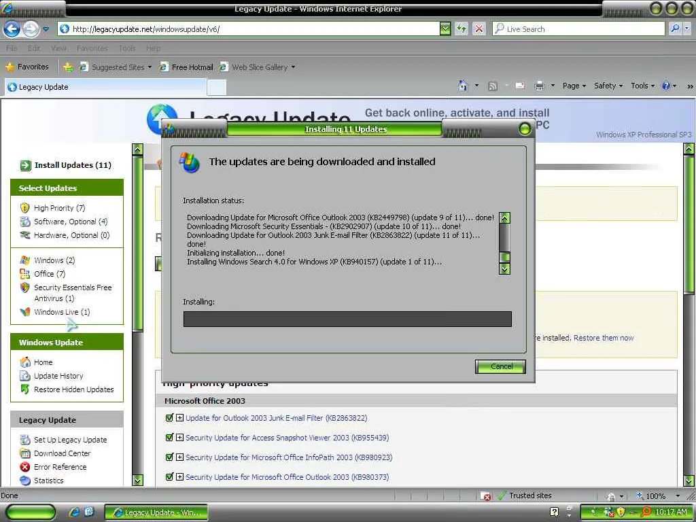Launch Internet Explorer from quick launch
This screenshot has height=522, width=696.
pos(74,512)
